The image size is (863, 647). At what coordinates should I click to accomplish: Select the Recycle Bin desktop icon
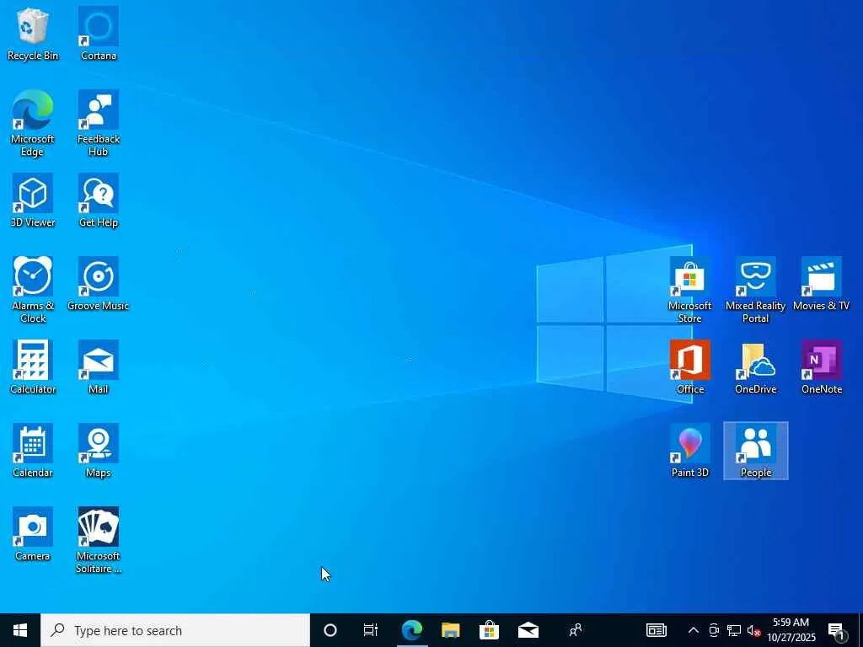(x=33, y=34)
